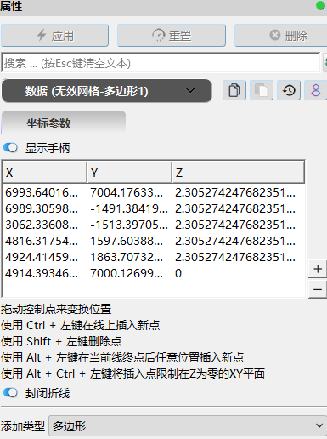Select the Z cell with value 0
The width and height of the screenshot is (327, 439).
238,273
